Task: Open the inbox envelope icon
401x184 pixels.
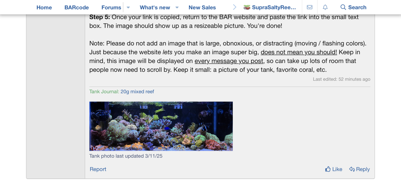Action: (310, 7)
